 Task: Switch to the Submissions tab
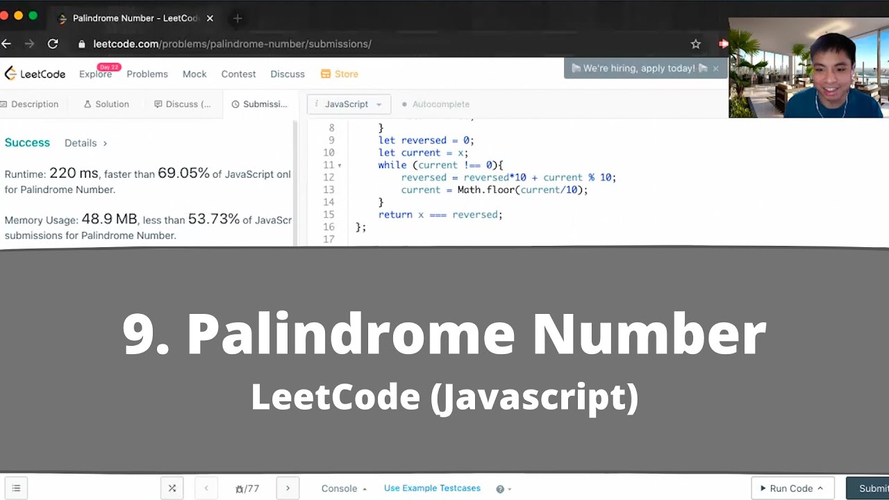point(259,104)
